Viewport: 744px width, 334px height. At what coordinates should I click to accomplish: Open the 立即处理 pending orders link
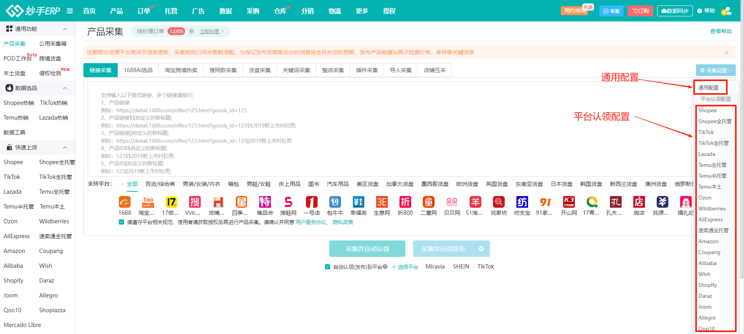click(210, 32)
